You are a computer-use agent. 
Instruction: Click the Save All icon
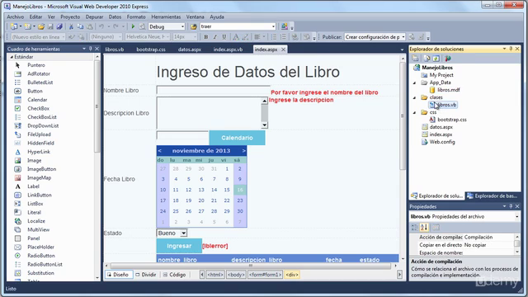click(59, 26)
